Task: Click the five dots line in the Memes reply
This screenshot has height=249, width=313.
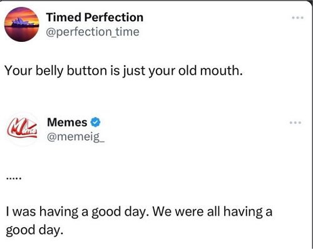Action: pyautogui.click(x=14, y=178)
